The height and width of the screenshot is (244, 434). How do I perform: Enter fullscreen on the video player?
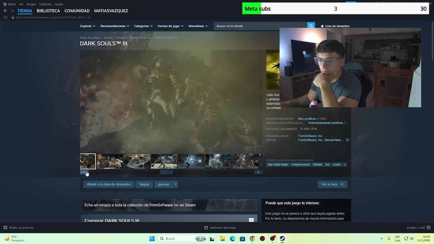pos(257,148)
